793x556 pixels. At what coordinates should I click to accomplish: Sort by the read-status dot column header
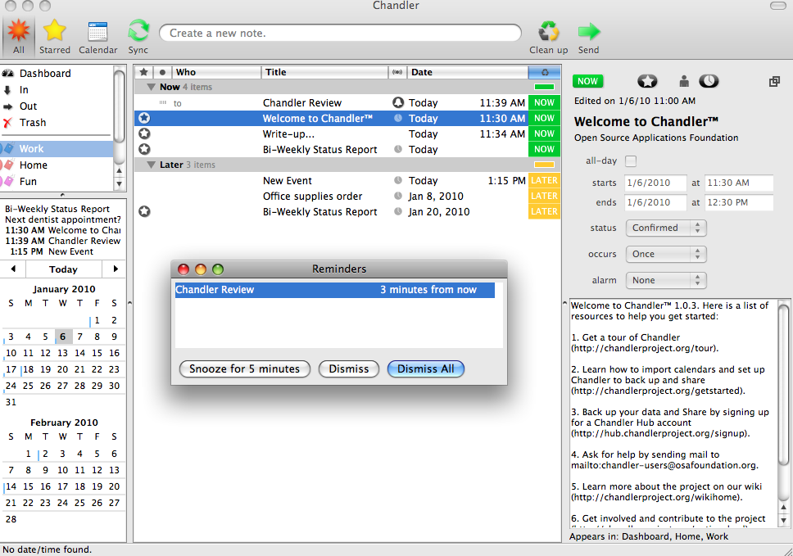pyautogui.click(x=162, y=72)
